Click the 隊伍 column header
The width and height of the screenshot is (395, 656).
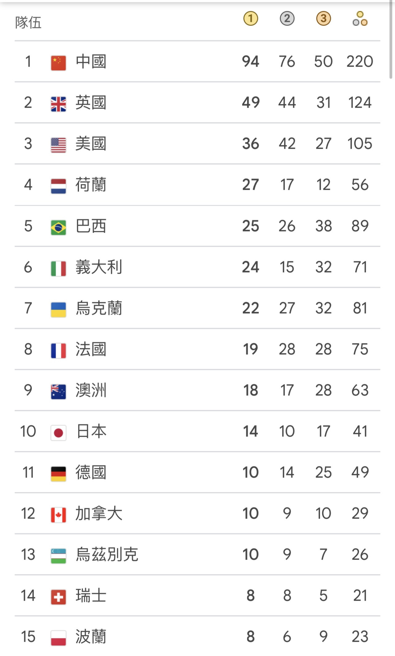(x=28, y=23)
